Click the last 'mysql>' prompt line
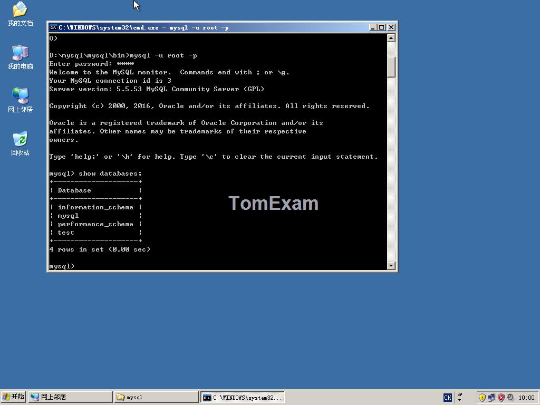 [x=62, y=266]
